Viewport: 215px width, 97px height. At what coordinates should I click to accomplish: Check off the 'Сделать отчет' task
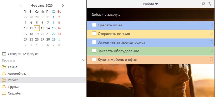point(94,25)
